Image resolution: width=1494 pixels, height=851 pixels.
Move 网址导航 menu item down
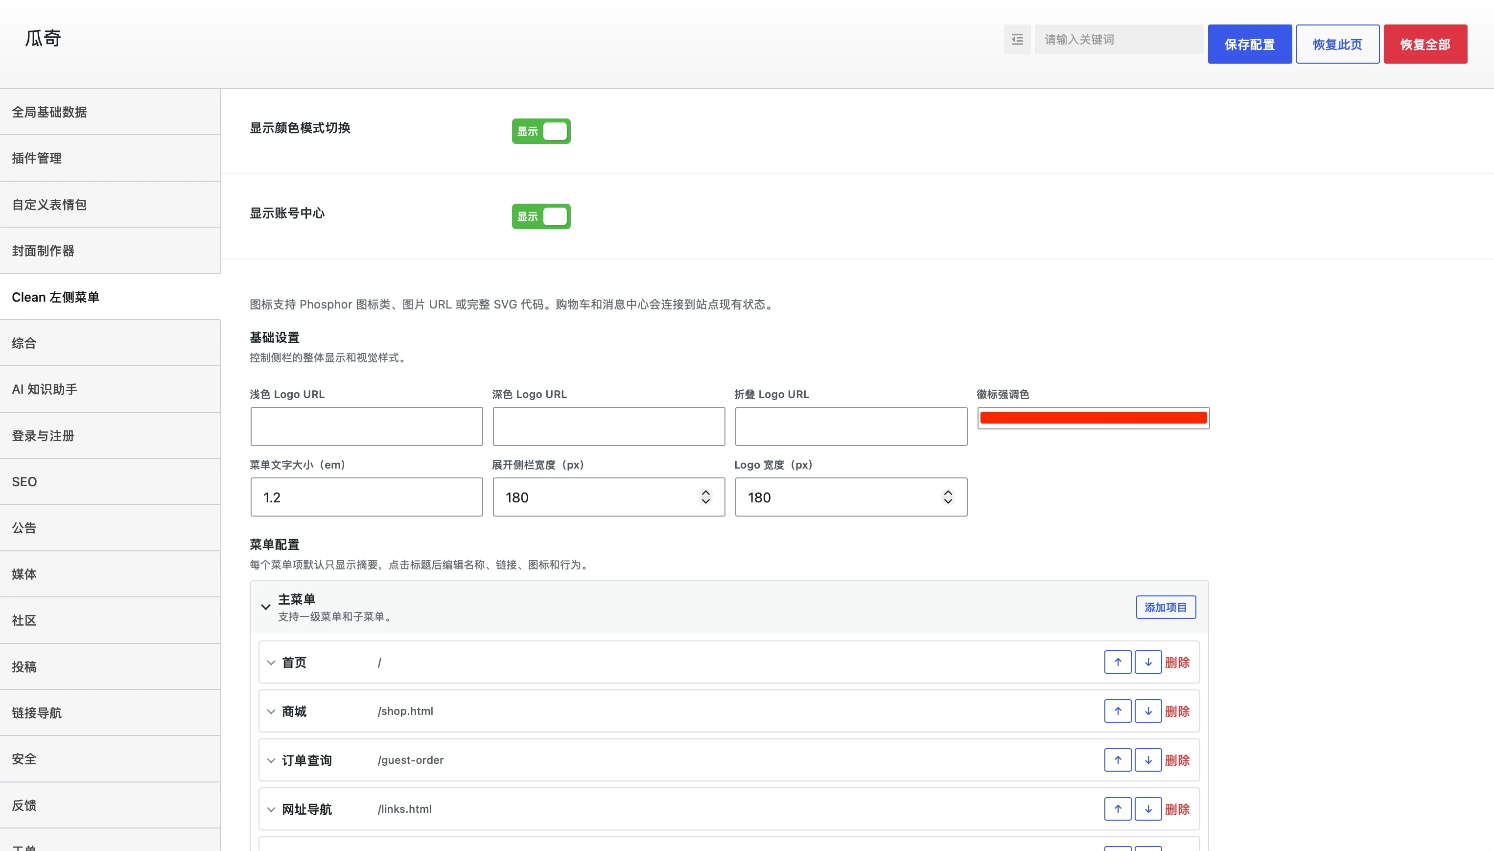pyautogui.click(x=1147, y=809)
